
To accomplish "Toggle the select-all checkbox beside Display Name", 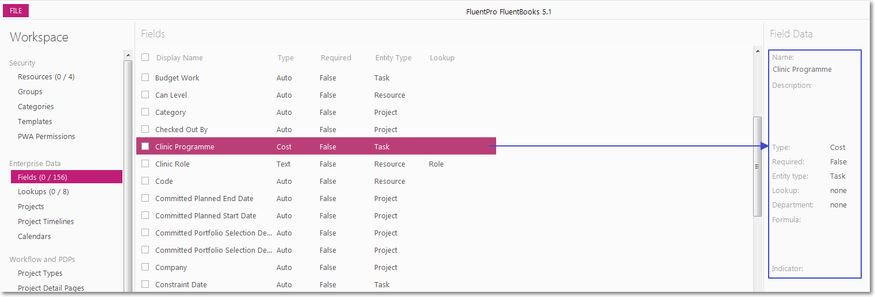I will pos(145,57).
